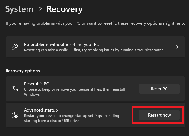The height and width of the screenshot is (136, 189).
Task: Click the "Advanced startup" option title
Action: coord(41,110)
